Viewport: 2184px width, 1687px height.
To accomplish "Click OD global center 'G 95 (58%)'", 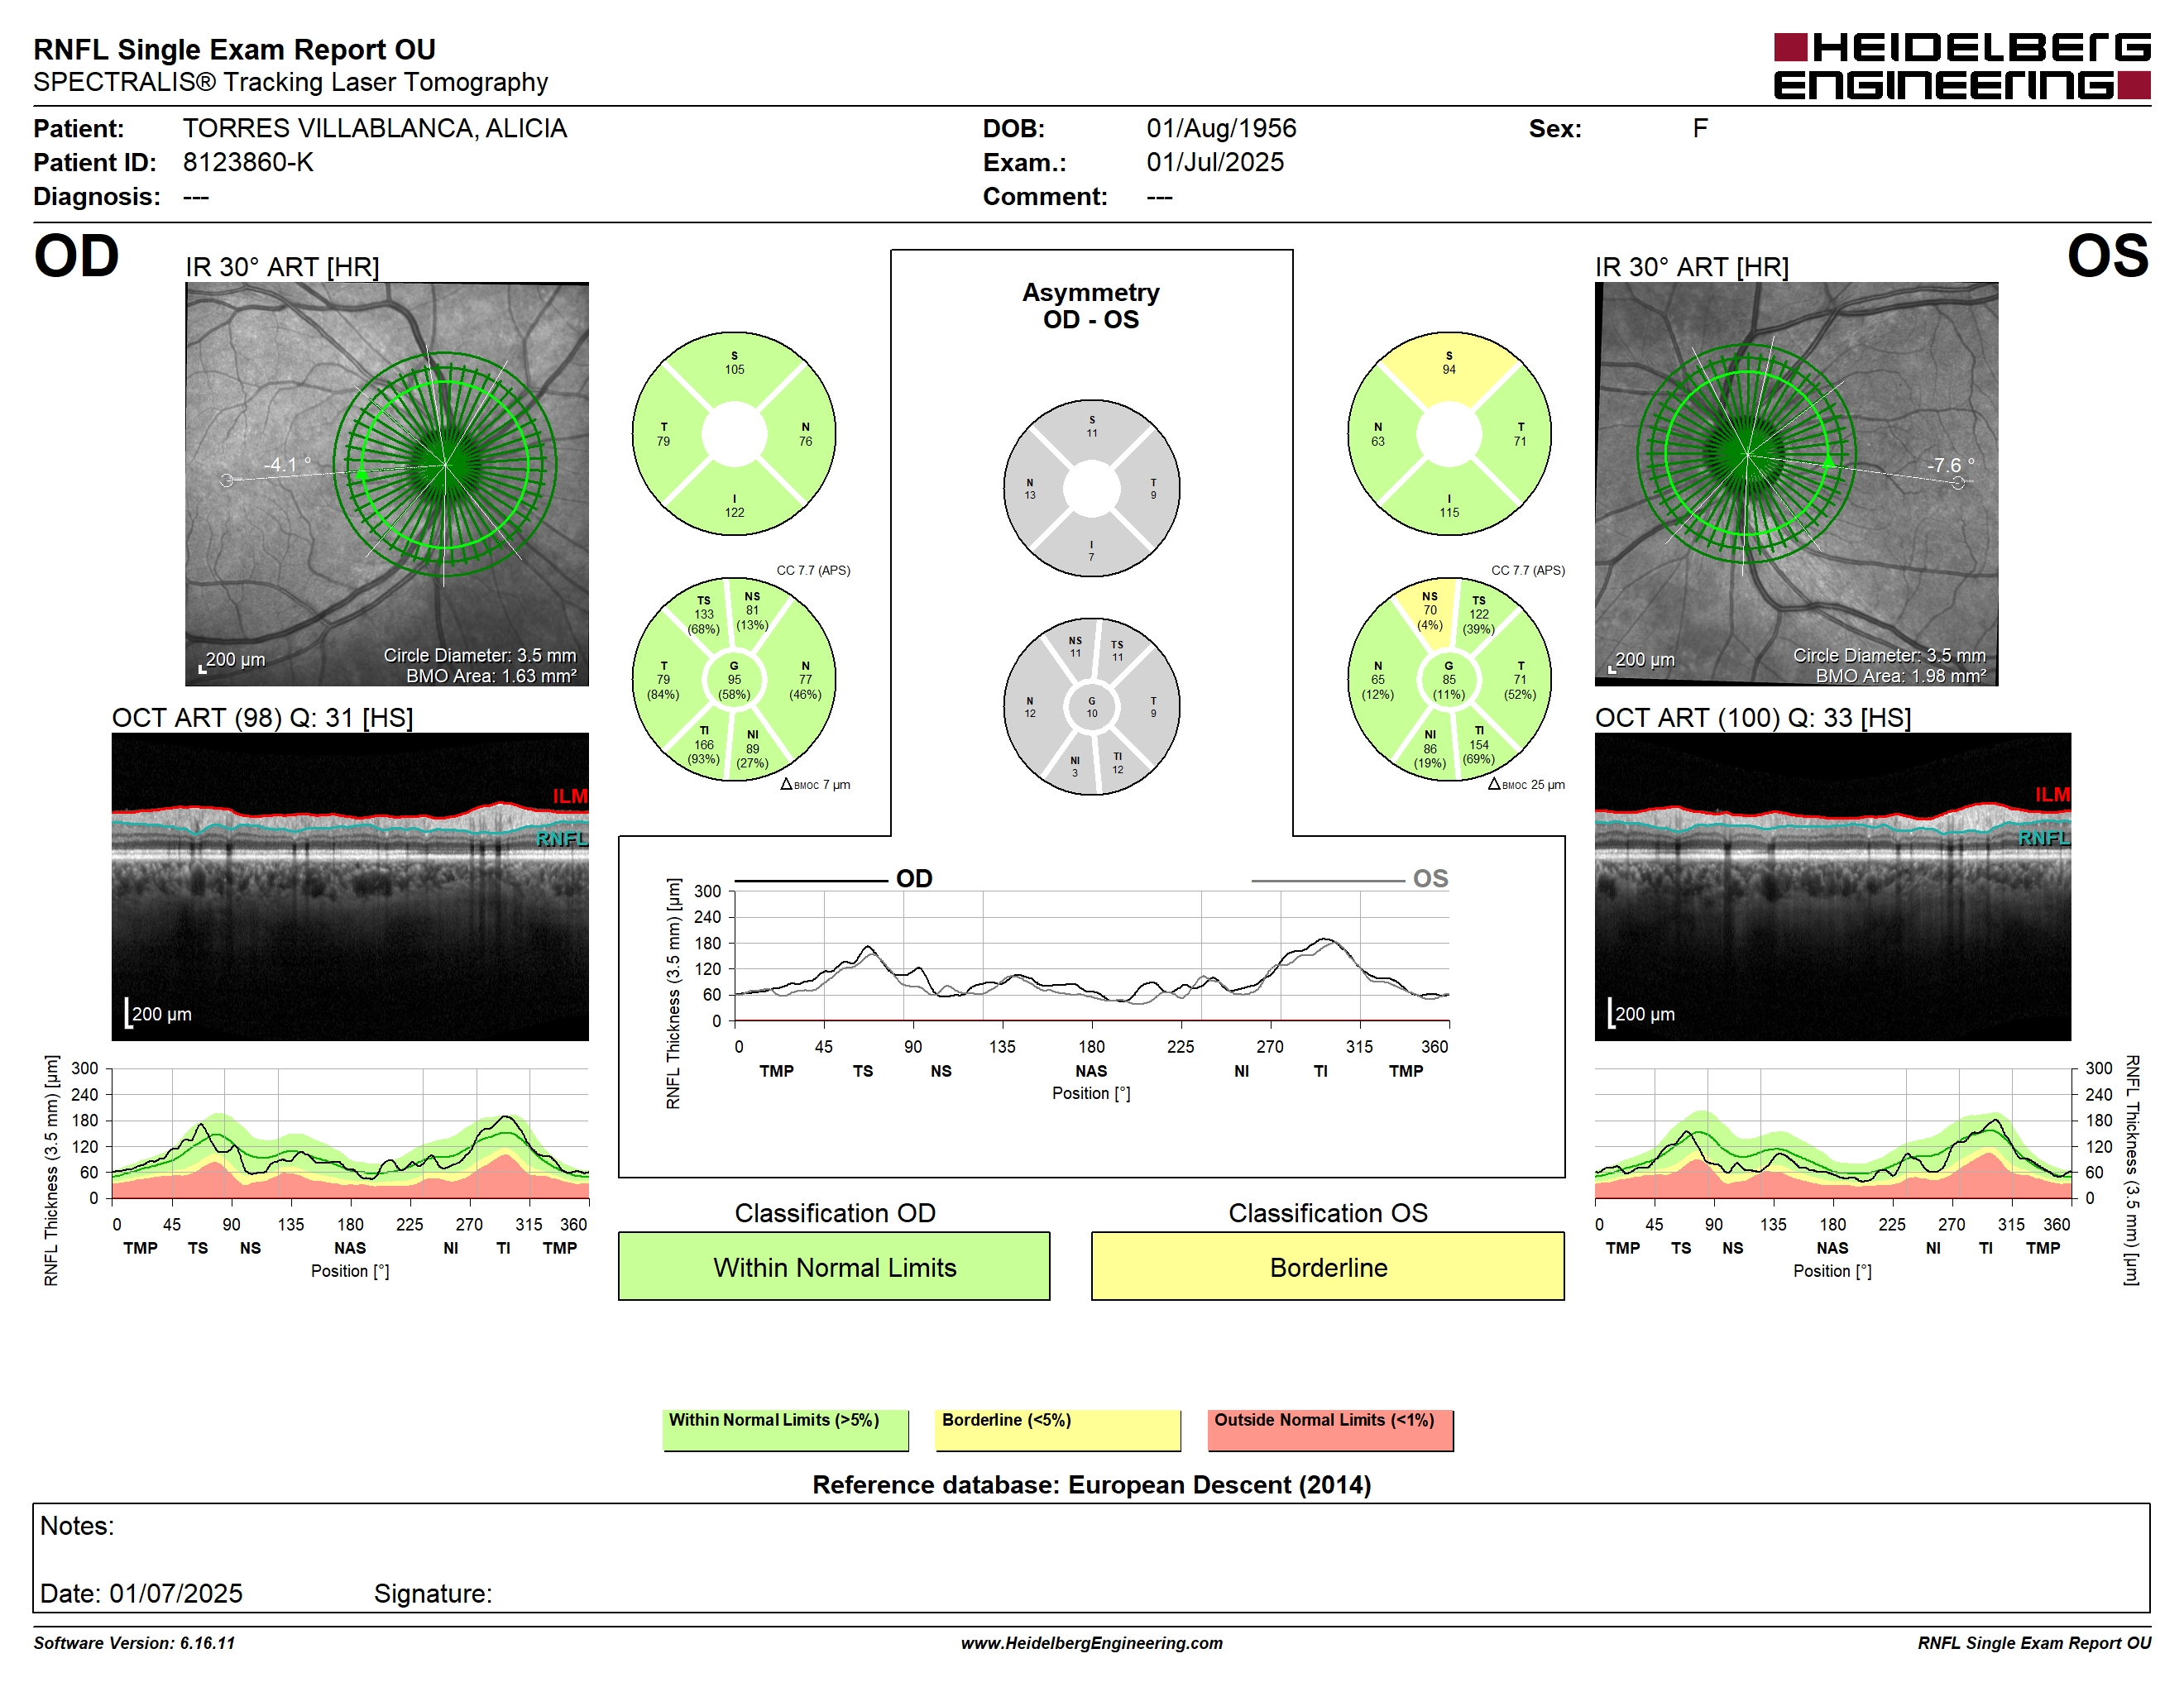I will (734, 680).
